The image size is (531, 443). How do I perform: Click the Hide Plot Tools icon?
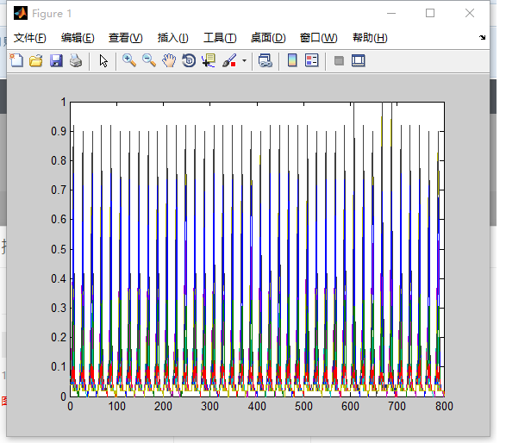coord(339,61)
